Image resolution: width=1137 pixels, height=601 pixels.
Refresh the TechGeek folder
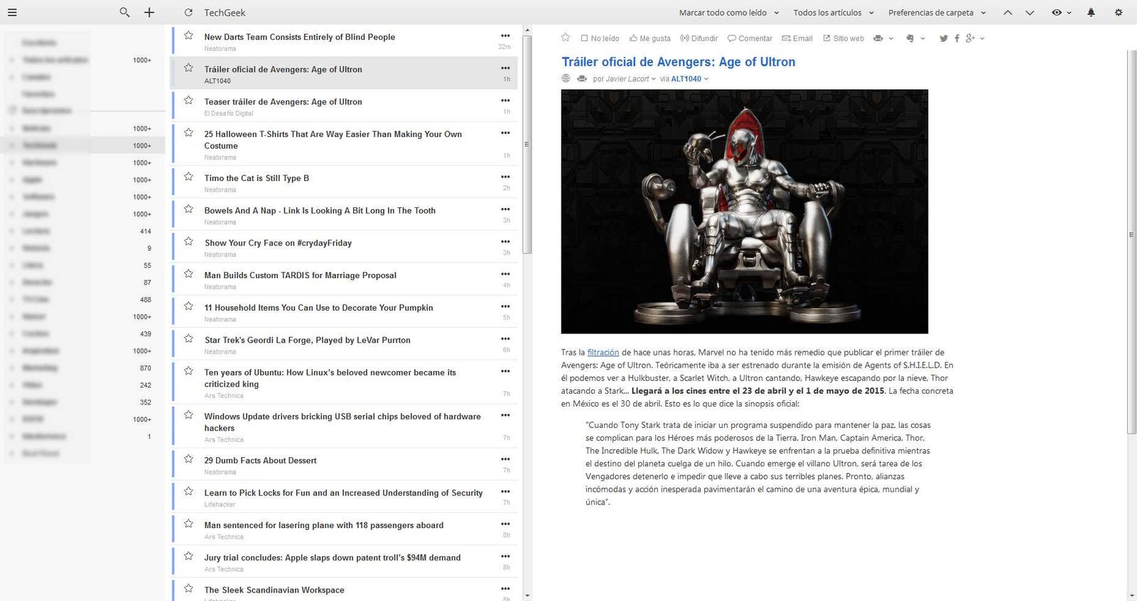[x=188, y=12]
